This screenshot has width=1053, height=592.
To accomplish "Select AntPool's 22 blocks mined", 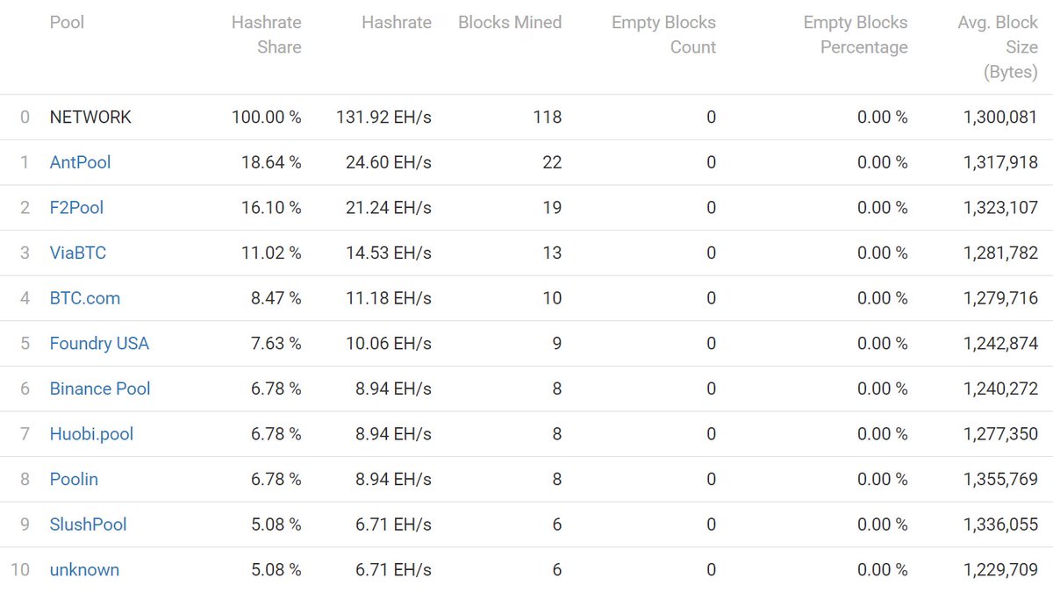I will (x=552, y=162).
